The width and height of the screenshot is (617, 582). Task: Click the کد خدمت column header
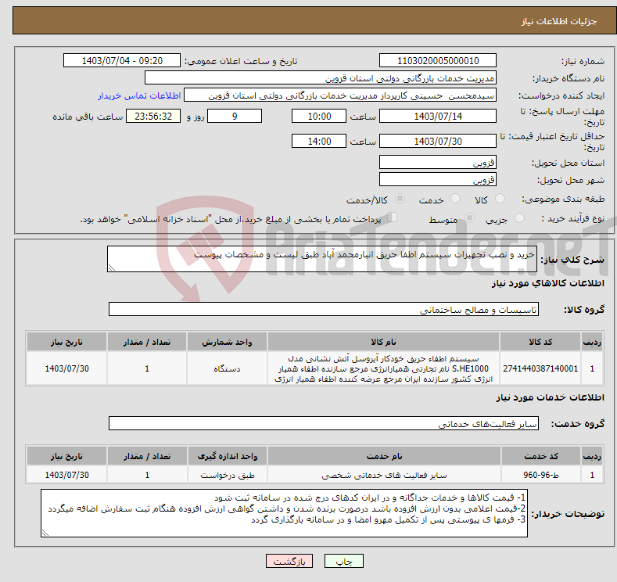(541, 456)
